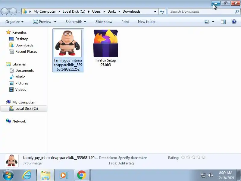The width and height of the screenshot is (241, 181).
Task: Click the Forward navigation arrow button
Action: pos(13,11)
